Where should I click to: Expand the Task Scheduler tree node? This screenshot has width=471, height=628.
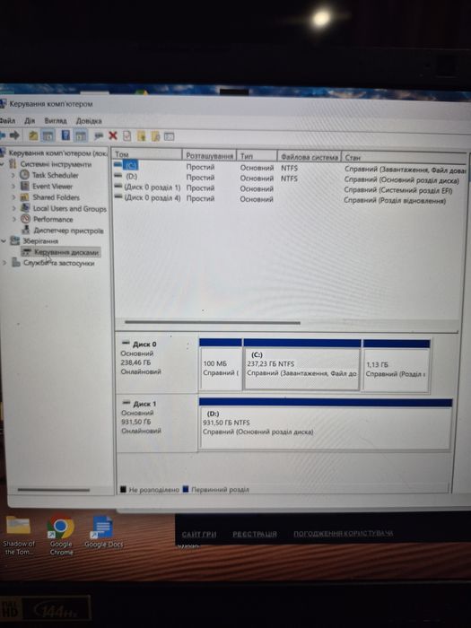(13, 175)
